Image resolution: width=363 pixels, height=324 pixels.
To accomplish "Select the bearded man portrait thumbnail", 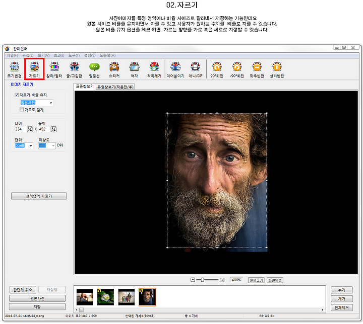I will click(x=147, y=297).
